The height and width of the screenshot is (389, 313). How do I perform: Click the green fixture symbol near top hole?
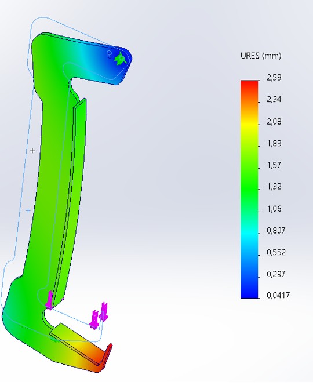(121, 59)
